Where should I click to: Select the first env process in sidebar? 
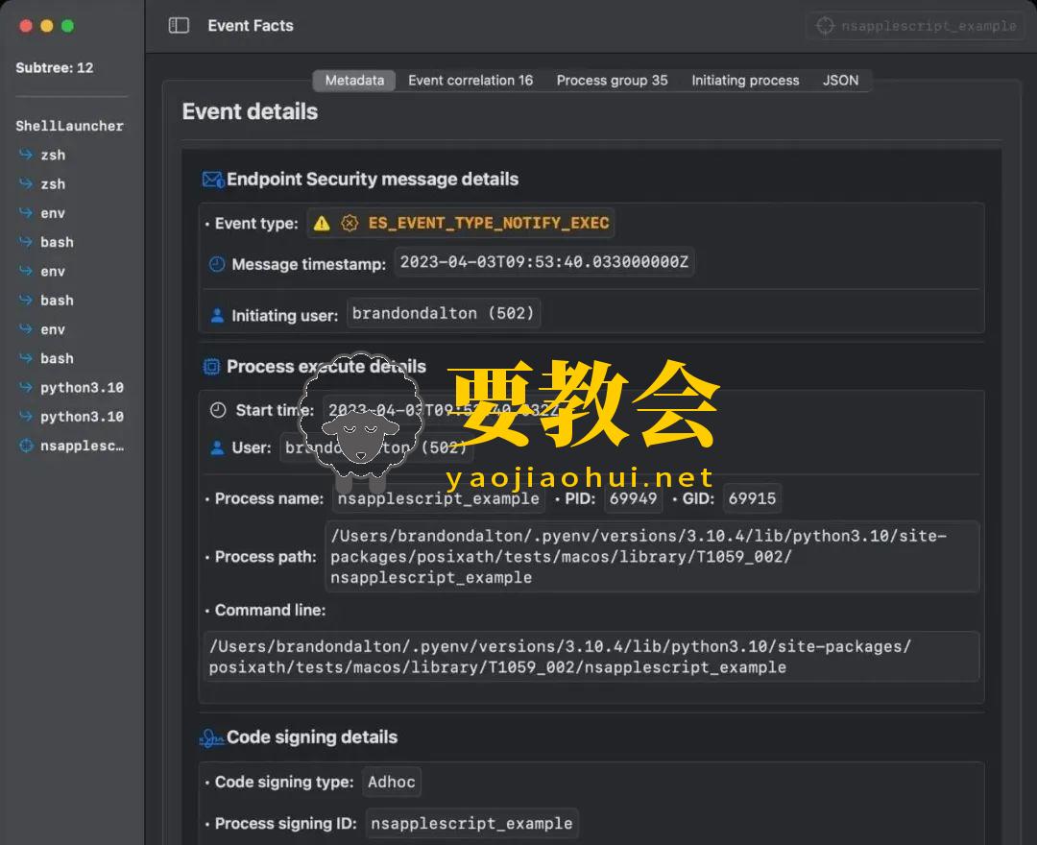[53, 213]
